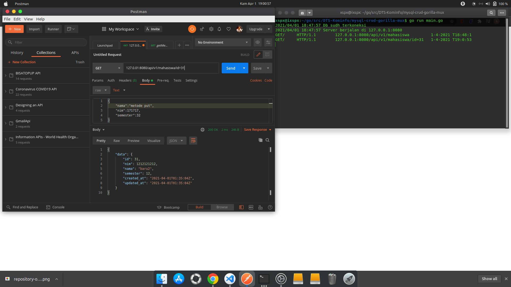
Task: Switch the Build toggle to Browse
Action: [222, 207]
